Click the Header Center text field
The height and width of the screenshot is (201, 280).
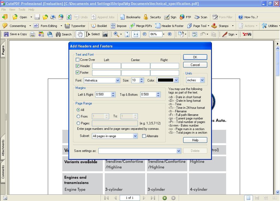coord(136,66)
